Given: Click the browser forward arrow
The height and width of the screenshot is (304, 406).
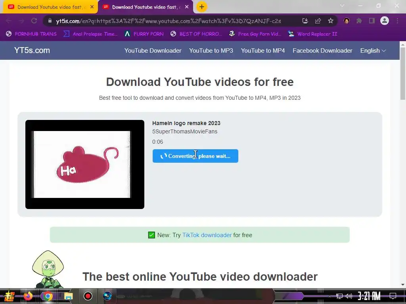Looking at the screenshot, I should pos(21,21).
